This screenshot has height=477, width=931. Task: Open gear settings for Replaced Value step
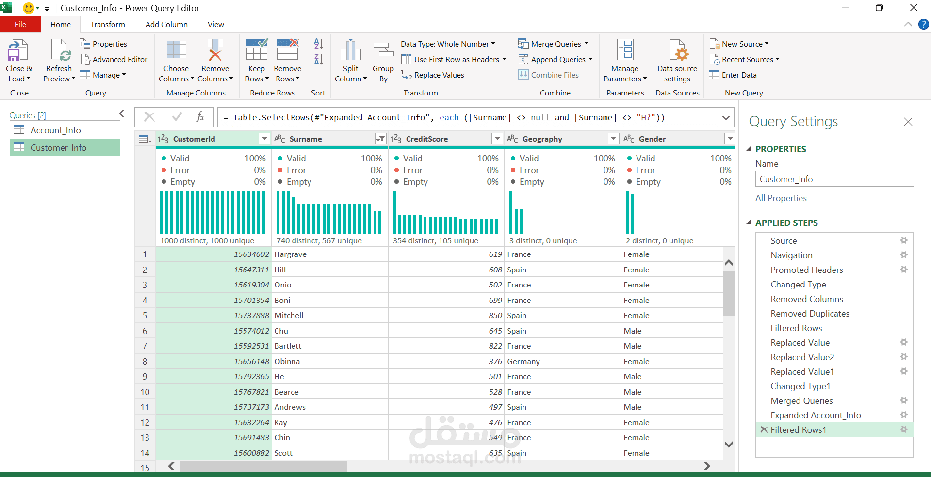[x=903, y=342]
